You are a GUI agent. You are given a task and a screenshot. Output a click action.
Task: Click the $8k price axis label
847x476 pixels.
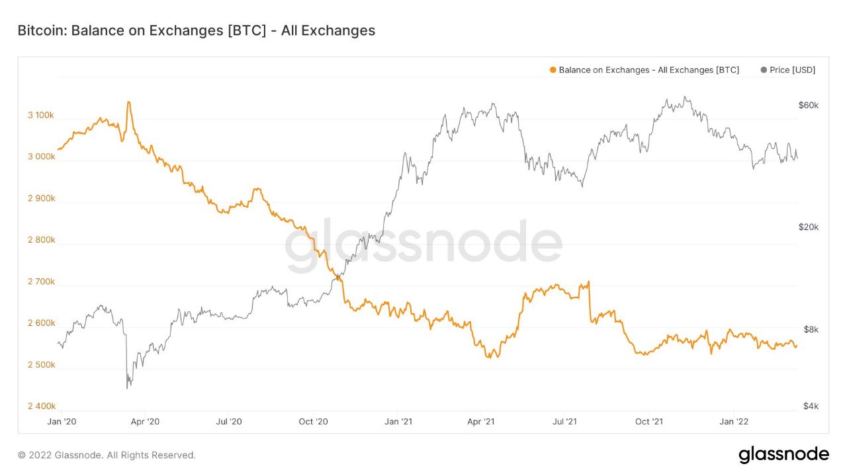(811, 330)
